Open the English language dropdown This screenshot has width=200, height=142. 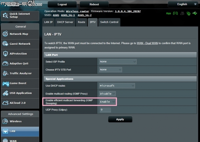[183, 4]
